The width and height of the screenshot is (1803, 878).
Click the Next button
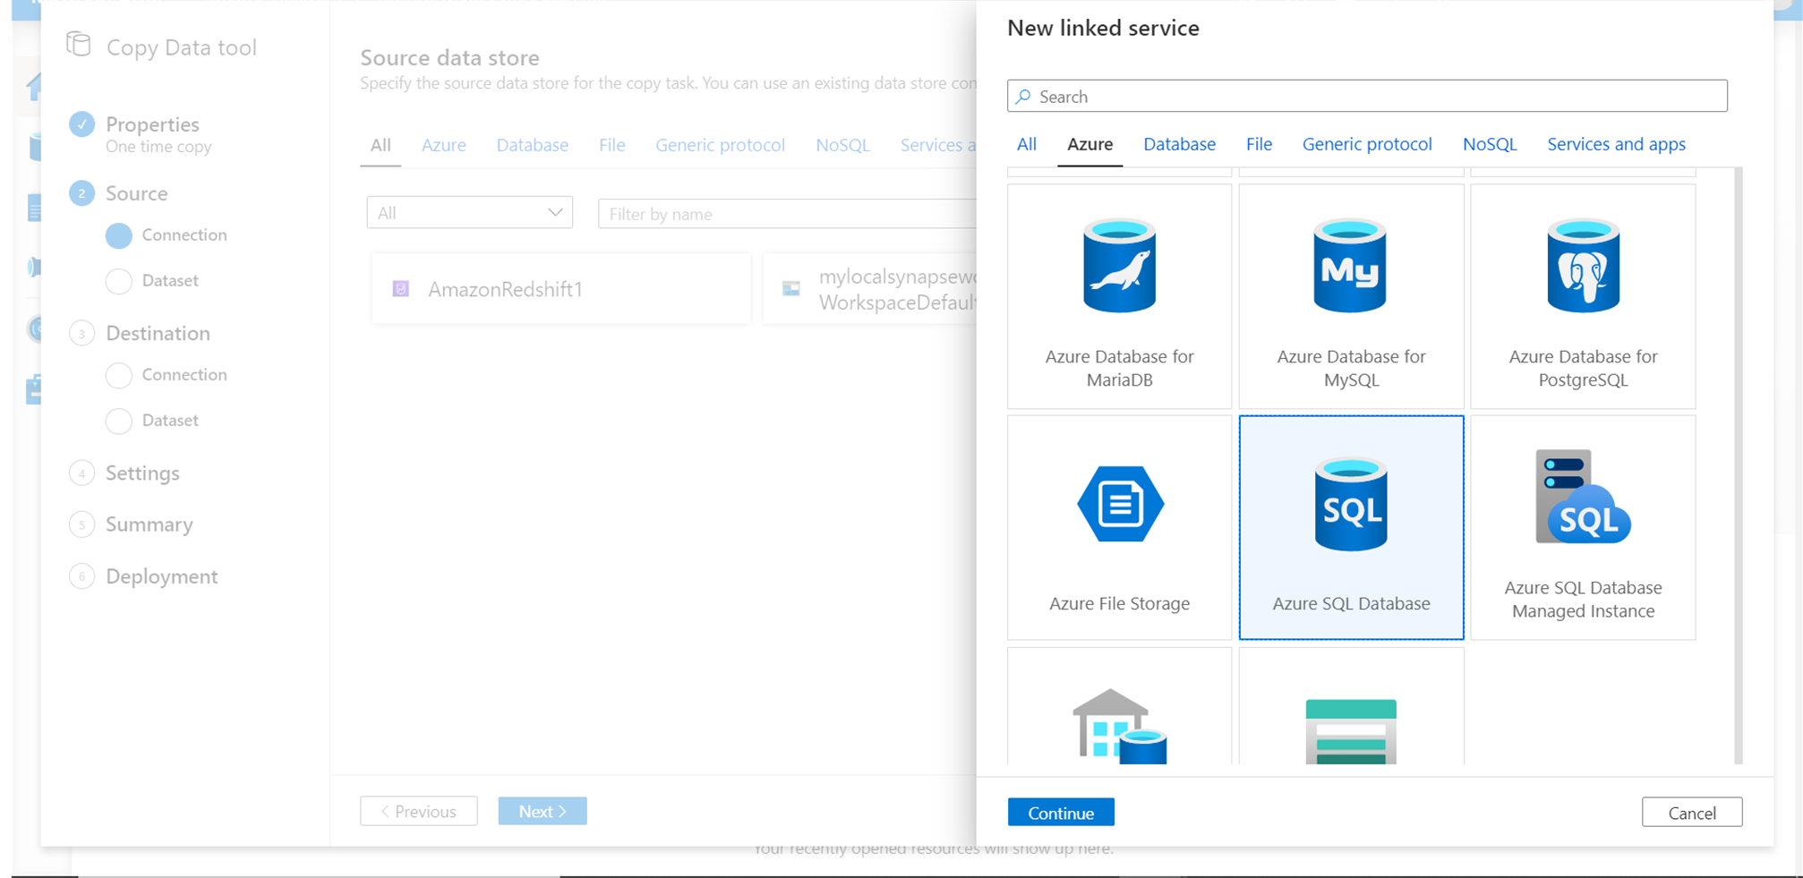[543, 811]
